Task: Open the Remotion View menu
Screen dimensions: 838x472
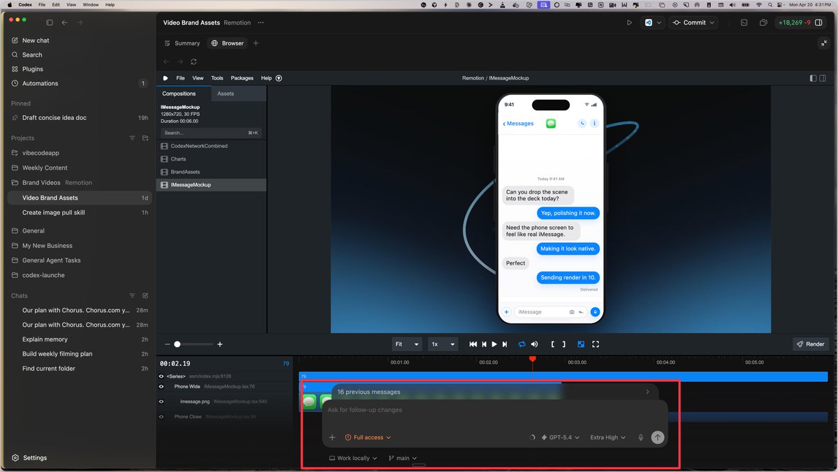Action: pos(198,78)
